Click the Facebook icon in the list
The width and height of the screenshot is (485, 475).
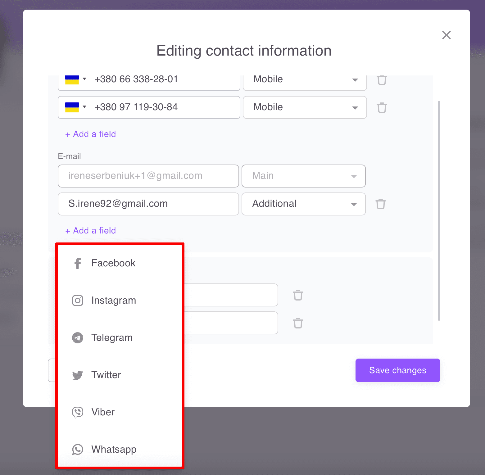pos(78,263)
